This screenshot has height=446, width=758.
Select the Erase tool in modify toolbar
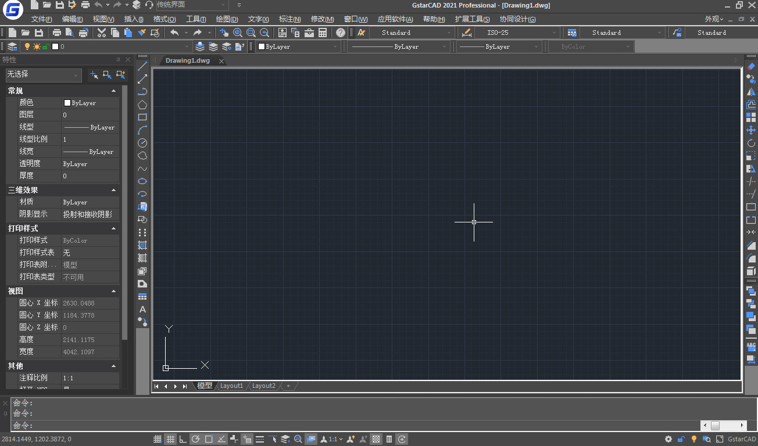tap(751, 66)
